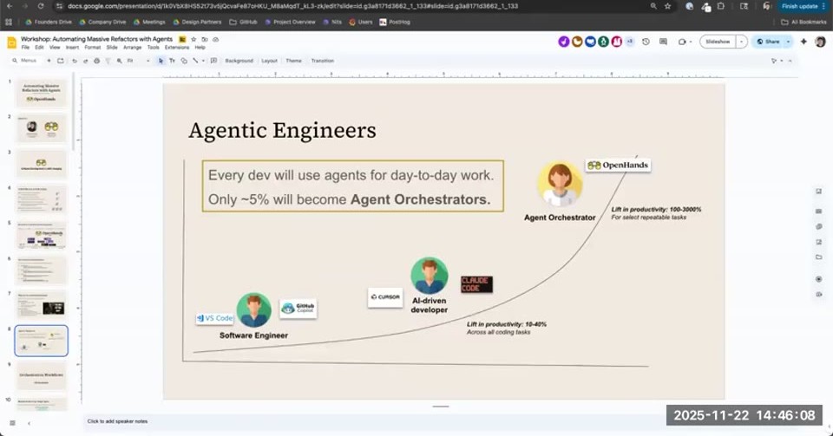Open the Founders Drive bookmark
Screen dimensions: 833x436
49,23
